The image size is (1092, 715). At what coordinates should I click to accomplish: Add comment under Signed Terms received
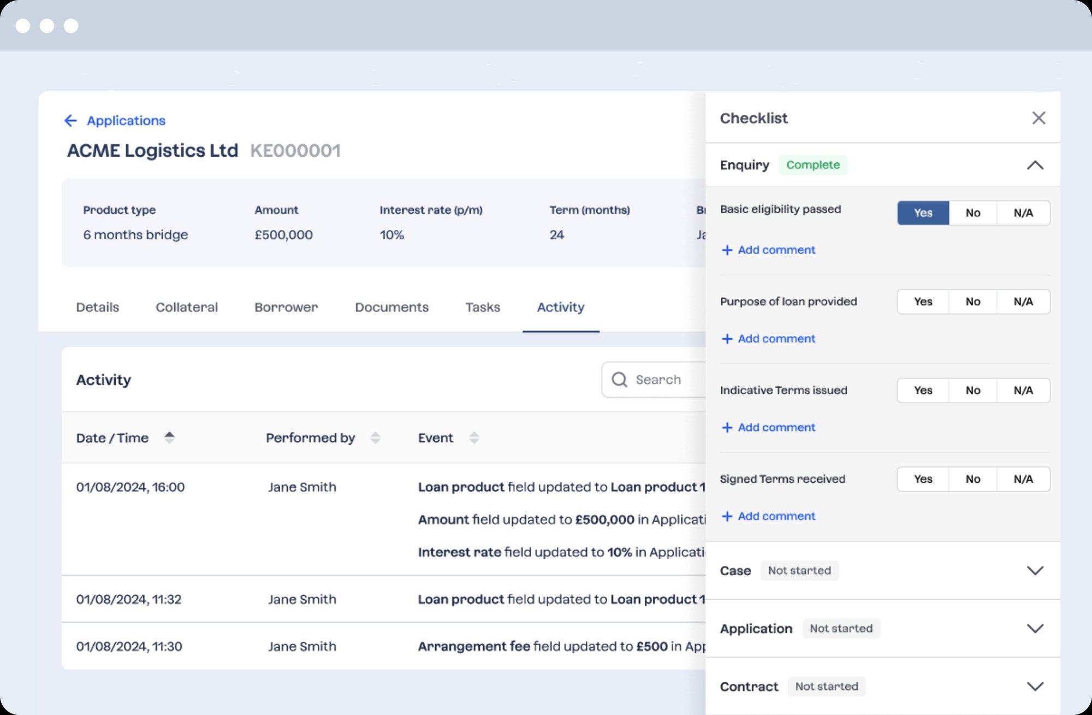point(768,516)
